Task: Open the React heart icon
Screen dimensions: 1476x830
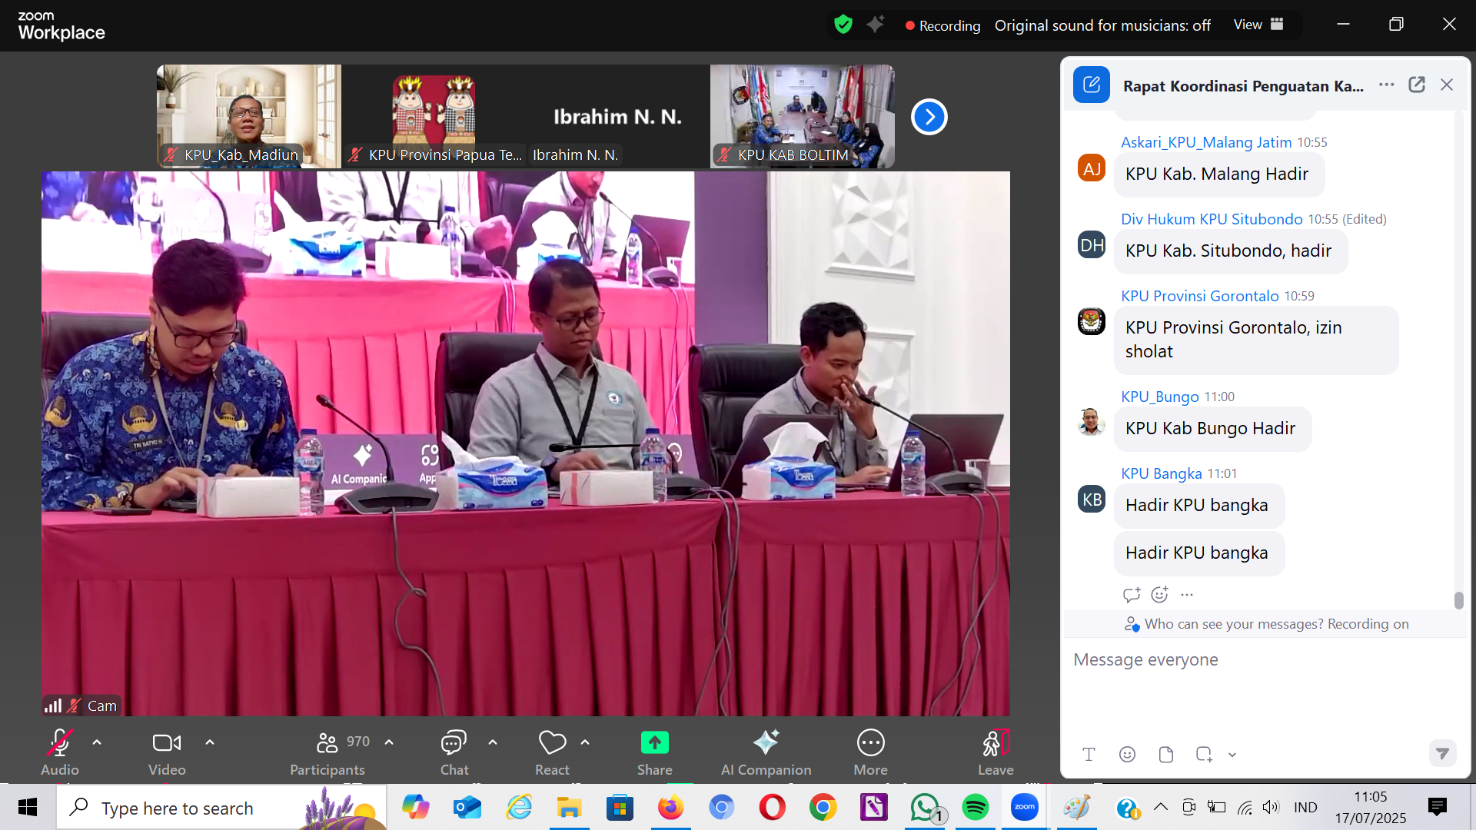Action: 552,743
